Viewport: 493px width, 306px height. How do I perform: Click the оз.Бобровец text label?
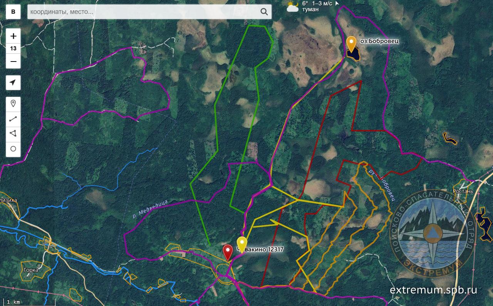tap(374, 41)
